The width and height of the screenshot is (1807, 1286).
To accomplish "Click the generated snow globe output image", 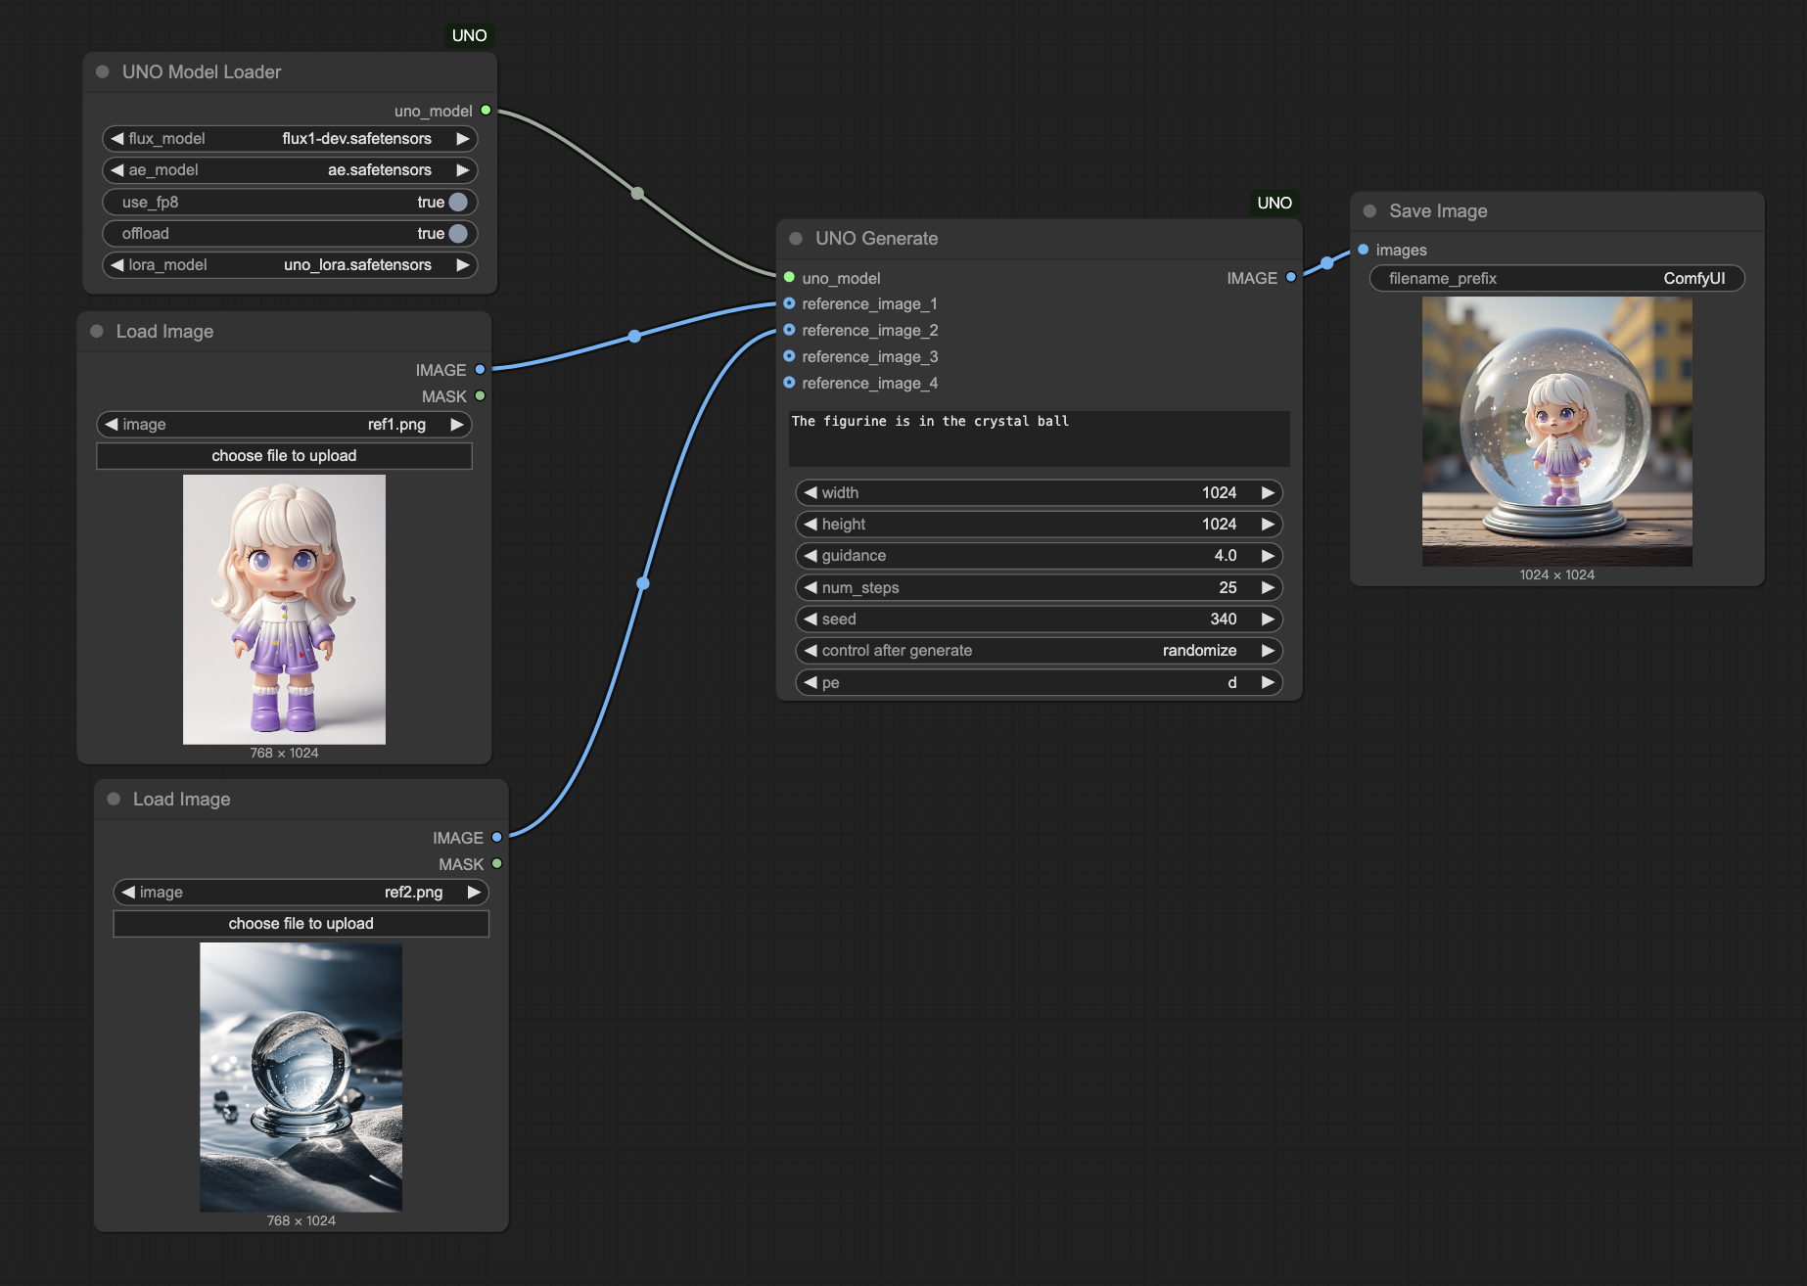I will tap(1556, 431).
